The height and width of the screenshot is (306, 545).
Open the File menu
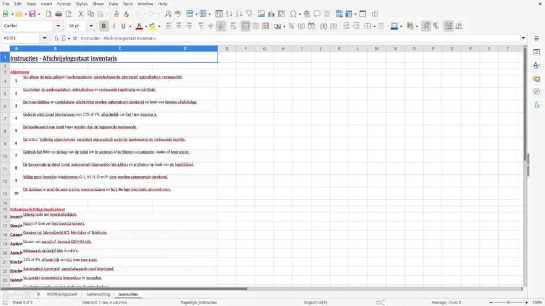tap(6, 4)
